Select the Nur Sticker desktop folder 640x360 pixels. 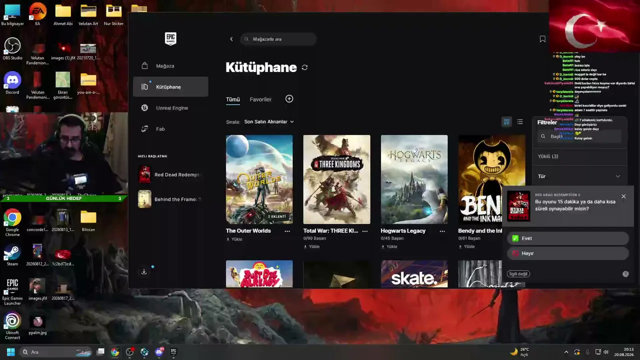[x=113, y=14]
